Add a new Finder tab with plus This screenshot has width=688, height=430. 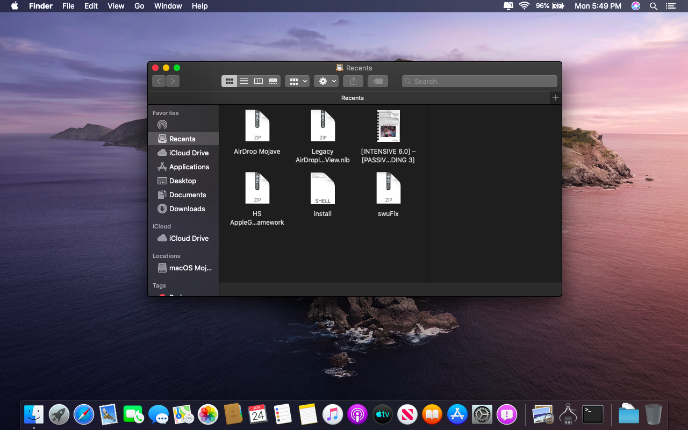coord(555,98)
